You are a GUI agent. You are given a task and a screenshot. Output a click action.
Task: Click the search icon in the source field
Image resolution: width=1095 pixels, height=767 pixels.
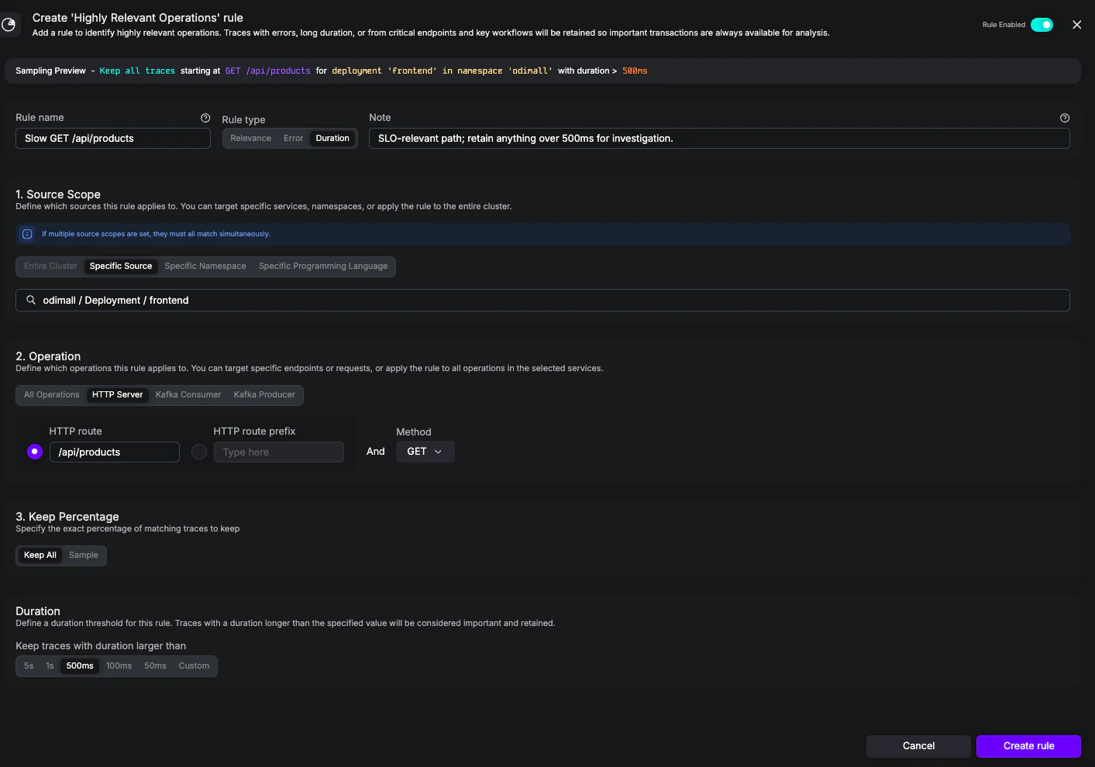(31, 300)
